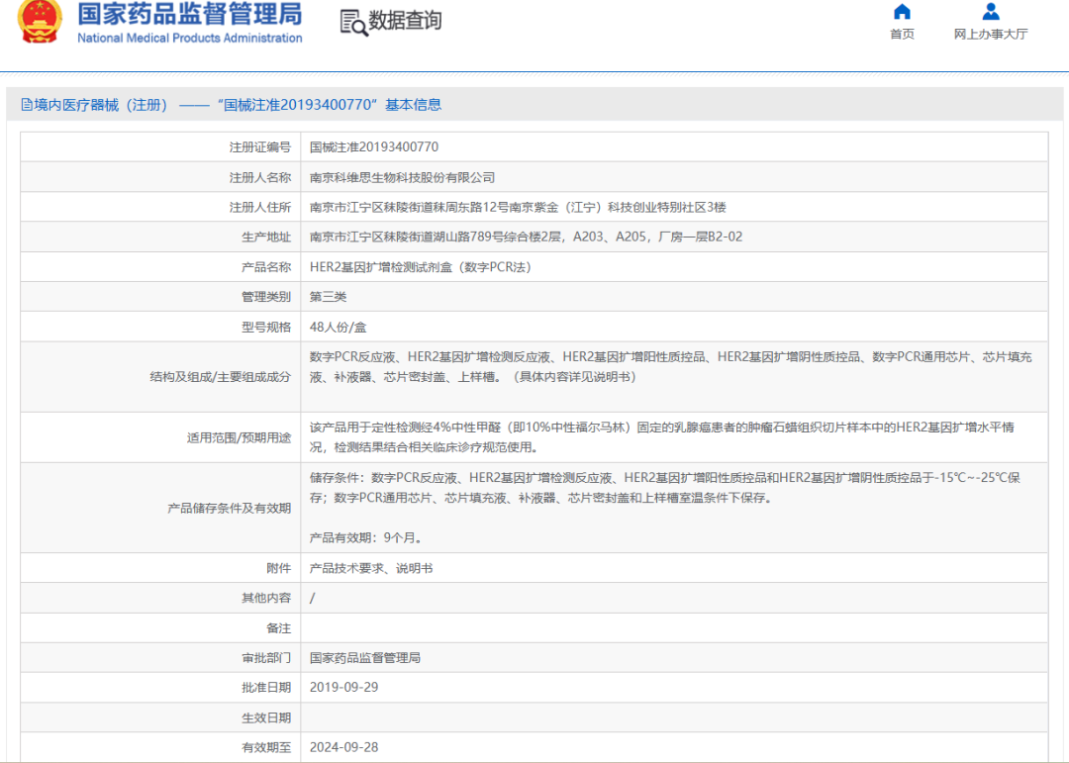
Task: Click the National Medical Products Administration subtitle
Action: tap(189, 39)
